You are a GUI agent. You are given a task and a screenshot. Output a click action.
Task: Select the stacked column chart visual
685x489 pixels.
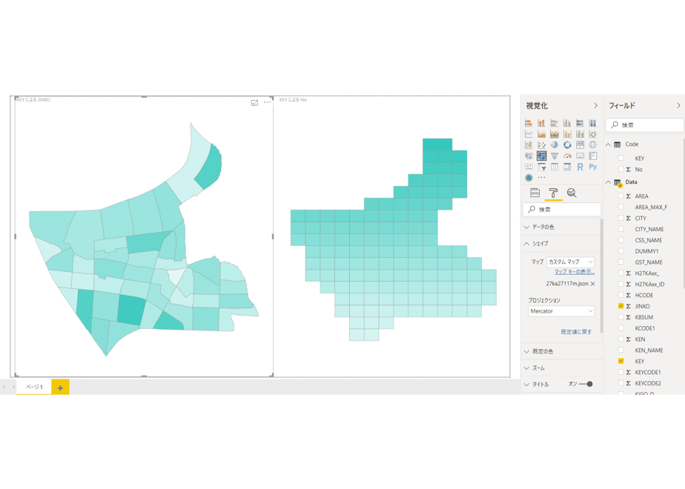(541, 123)
